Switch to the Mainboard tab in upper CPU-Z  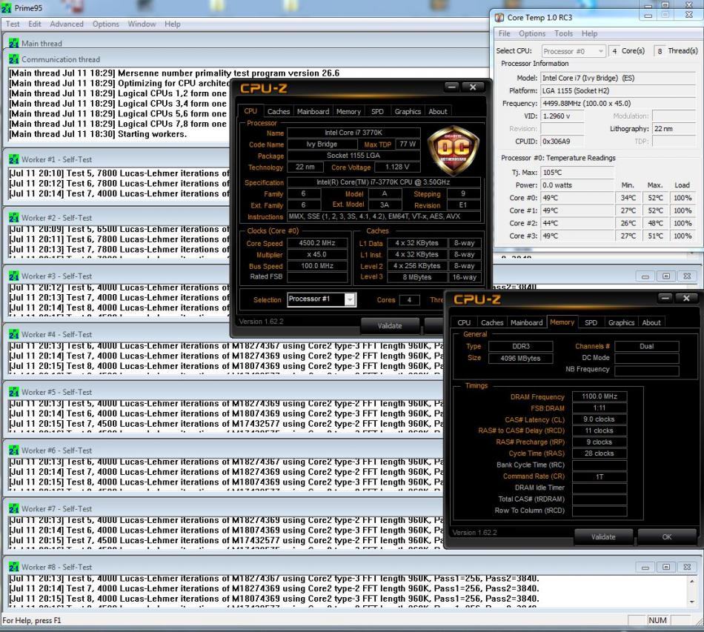313,112
